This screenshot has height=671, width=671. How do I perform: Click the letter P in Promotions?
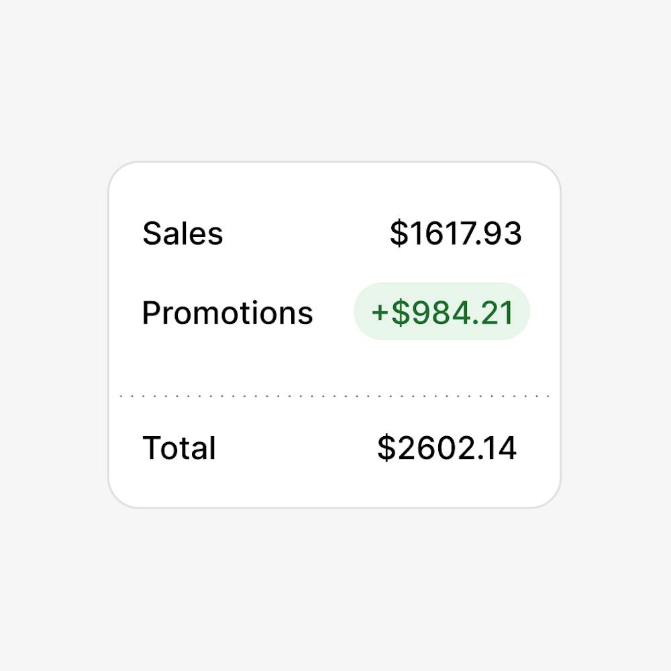pos(152,313)
